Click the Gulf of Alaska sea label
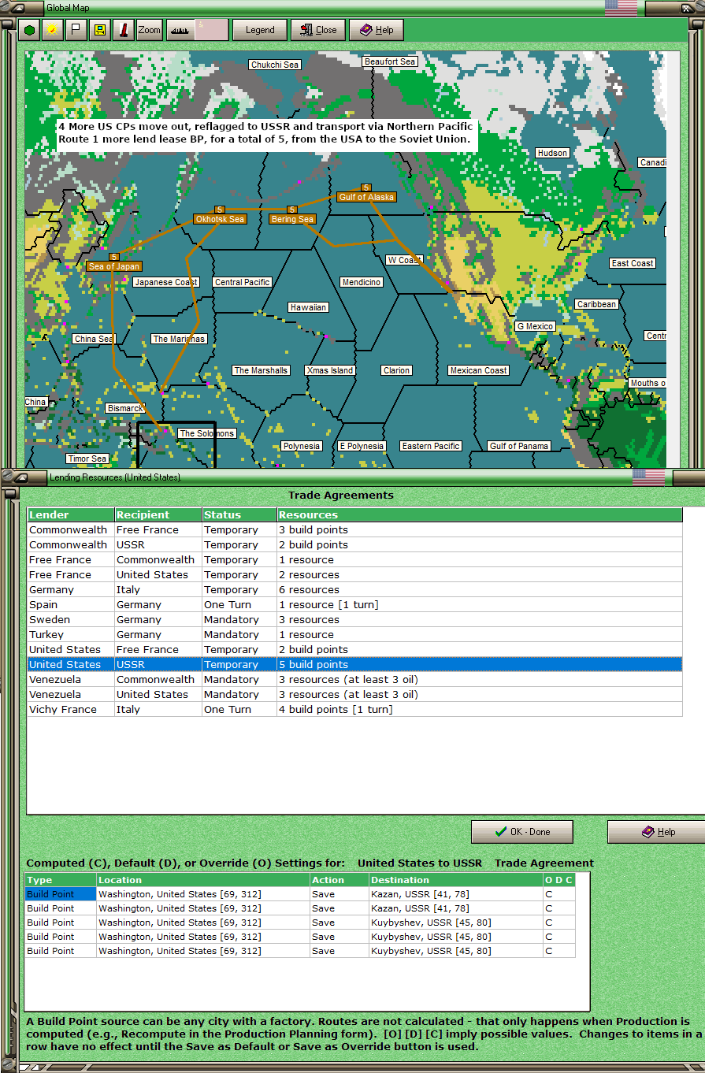This screenshot has width=705, height=1073. click(x=366, y=197)
